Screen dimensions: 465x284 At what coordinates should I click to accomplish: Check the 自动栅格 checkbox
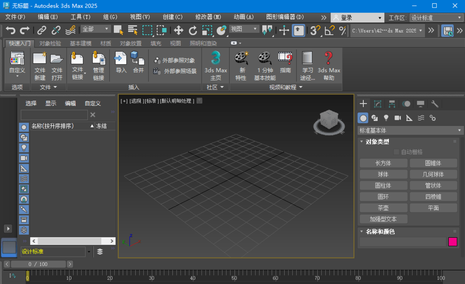(396, 152)
